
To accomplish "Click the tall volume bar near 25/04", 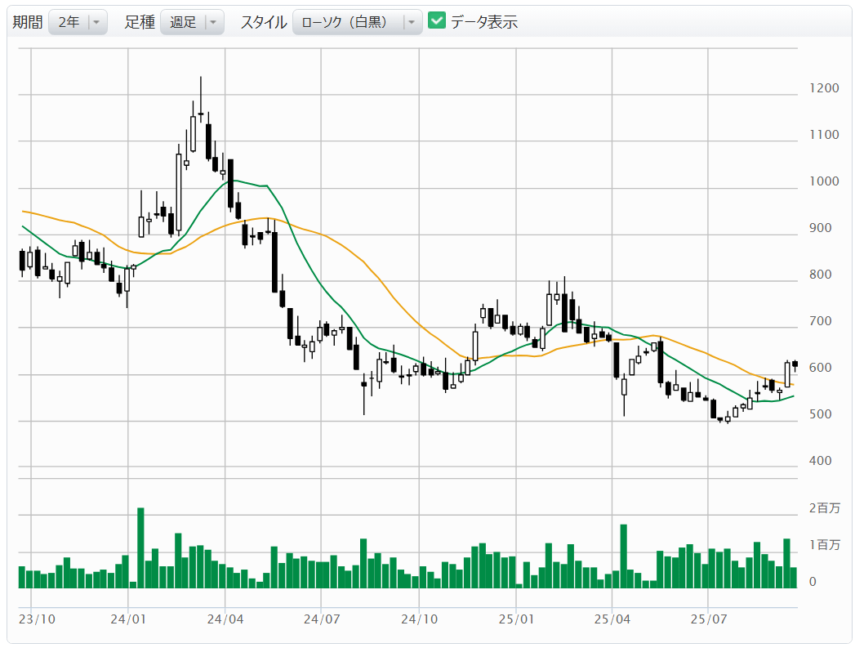I will pos(623,556).
